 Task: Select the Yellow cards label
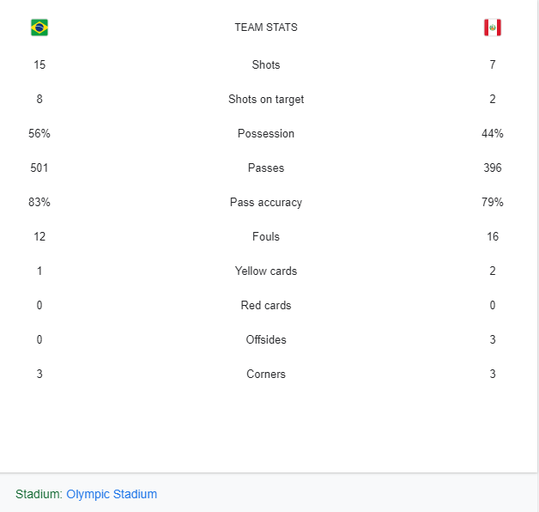tap(266, 271)
